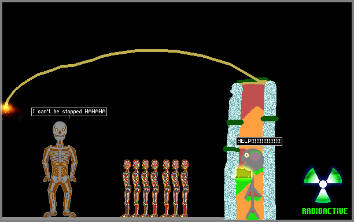Click the large skeleton's skull
Screen dimensions: 354x222
pos(60,130)
